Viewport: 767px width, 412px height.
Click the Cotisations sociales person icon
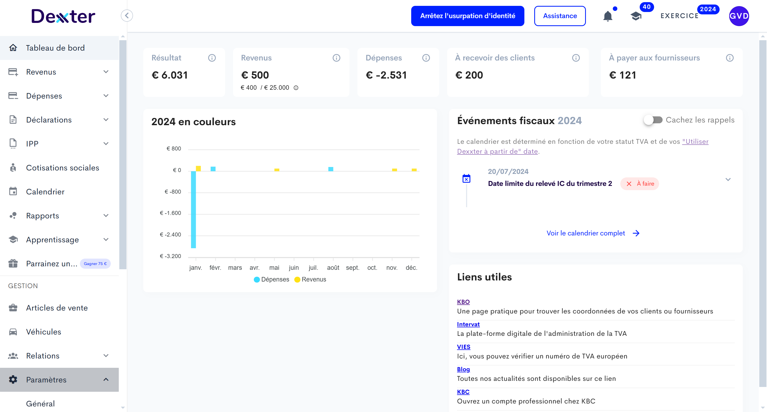13,168
